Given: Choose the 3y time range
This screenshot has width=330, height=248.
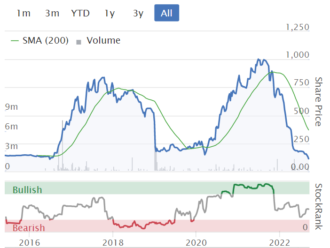Looking at the screenshot, I should pyautogui.click(x=138, y=13).
